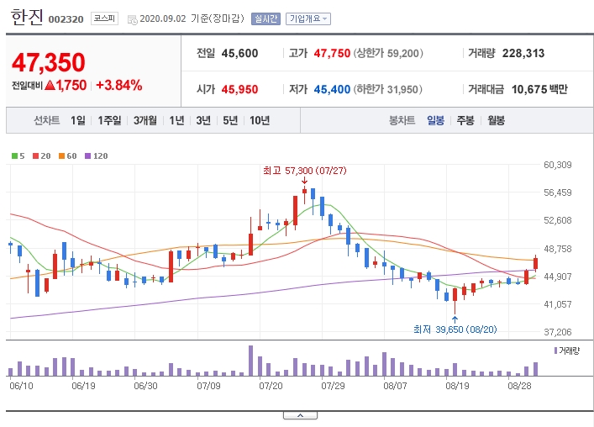594x427 pixels.
Task: Click the trading value 10,675 백만
Action: click(539, 89)
